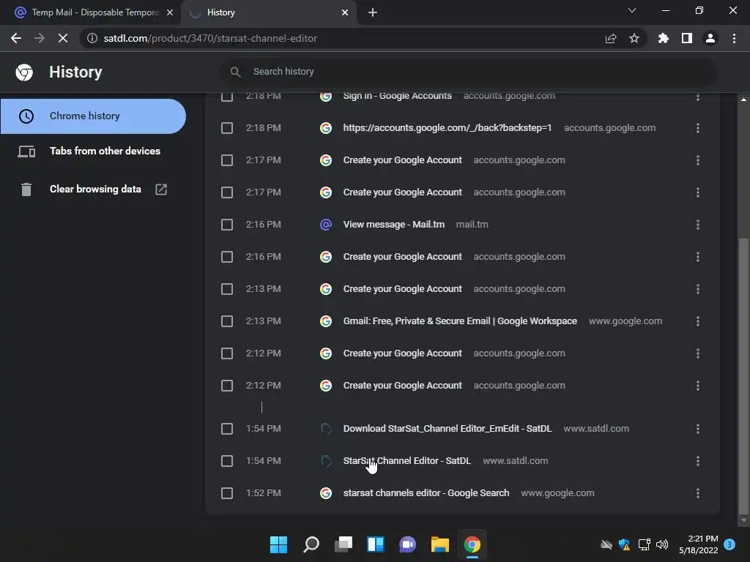Close the History tab
Screen dimensions: 750x562
click(345, 12)
